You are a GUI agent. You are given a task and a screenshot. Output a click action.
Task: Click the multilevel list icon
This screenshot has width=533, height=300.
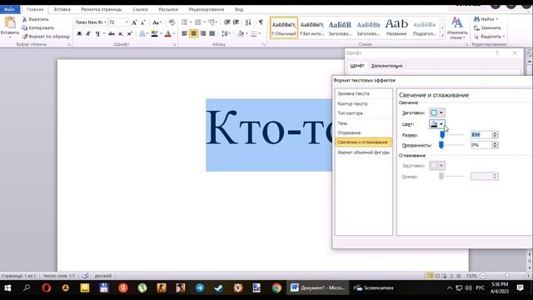[x=212, y=22]
